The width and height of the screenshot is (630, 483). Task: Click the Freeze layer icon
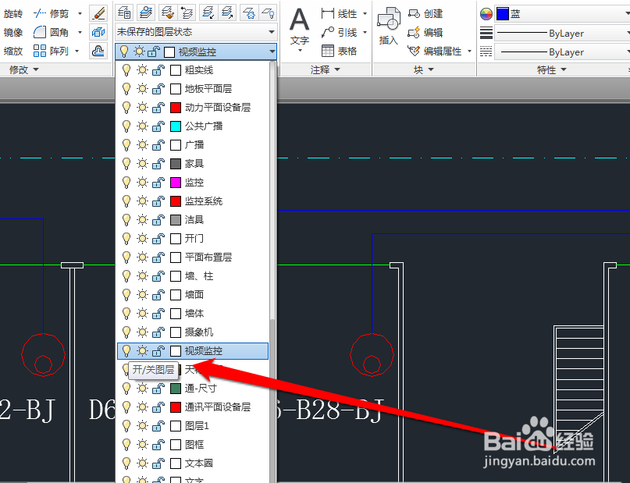pos(249,13)
